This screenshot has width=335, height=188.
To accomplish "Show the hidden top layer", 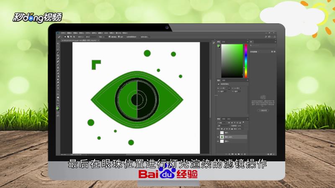I will coord(218,132).
